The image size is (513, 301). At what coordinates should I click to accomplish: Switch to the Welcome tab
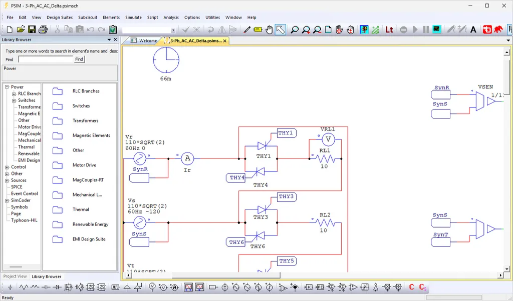tap(144, 41)
